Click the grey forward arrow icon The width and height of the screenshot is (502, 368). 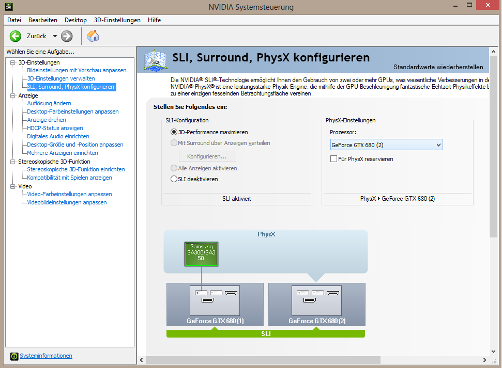point(67,36)
